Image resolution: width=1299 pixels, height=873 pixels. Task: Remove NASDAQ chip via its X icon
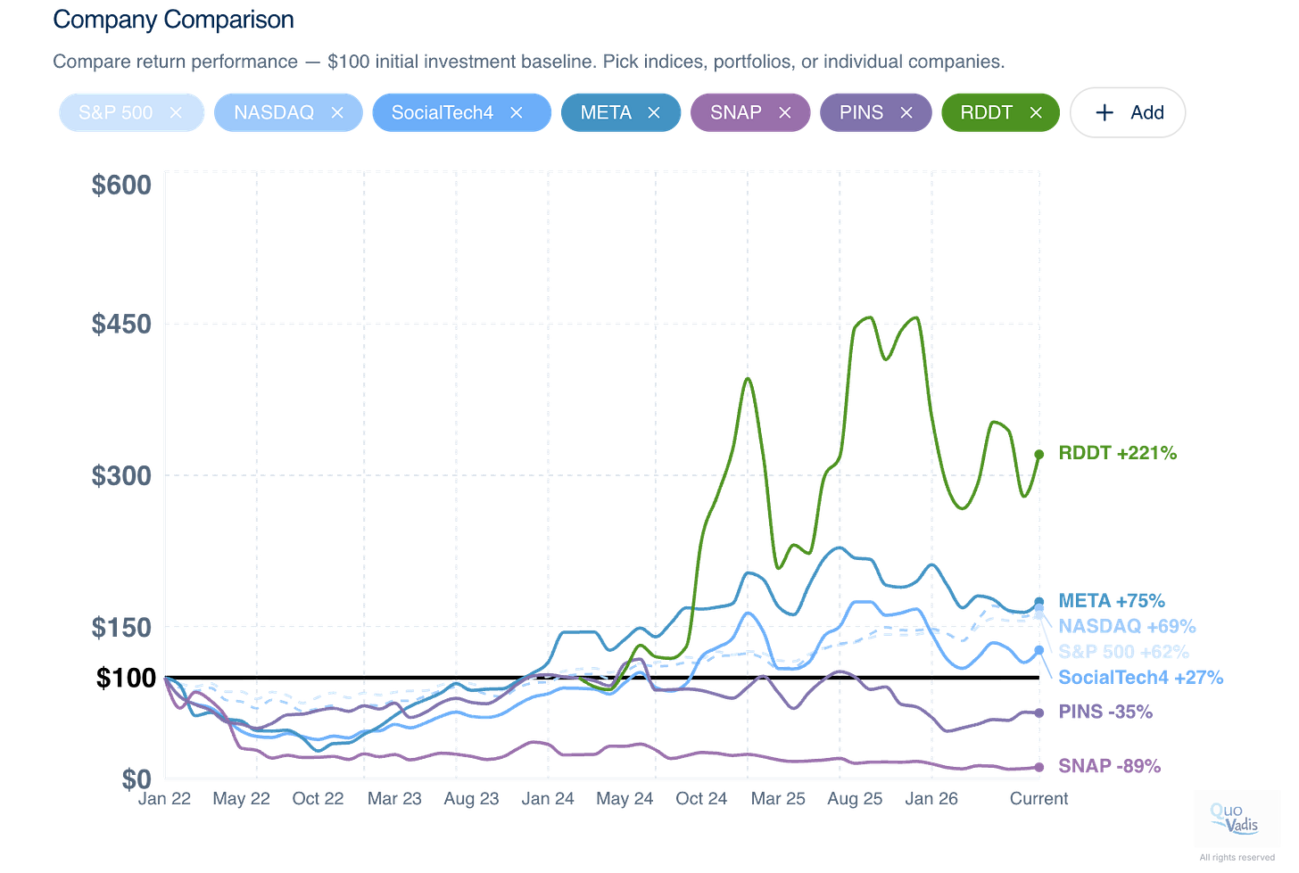pyautogui.click(x=337, y=113)
